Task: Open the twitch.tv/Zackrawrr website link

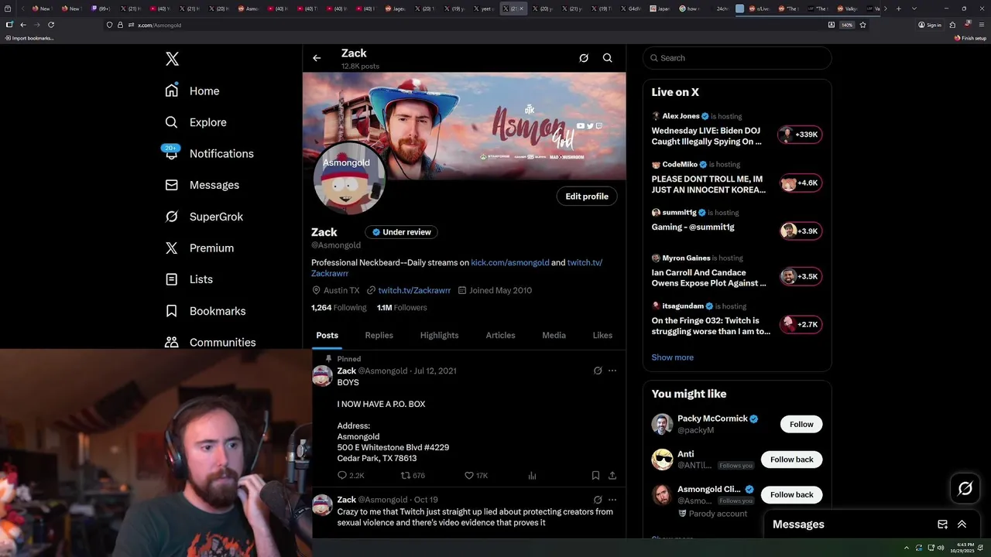Action: (x=414, y=290)
